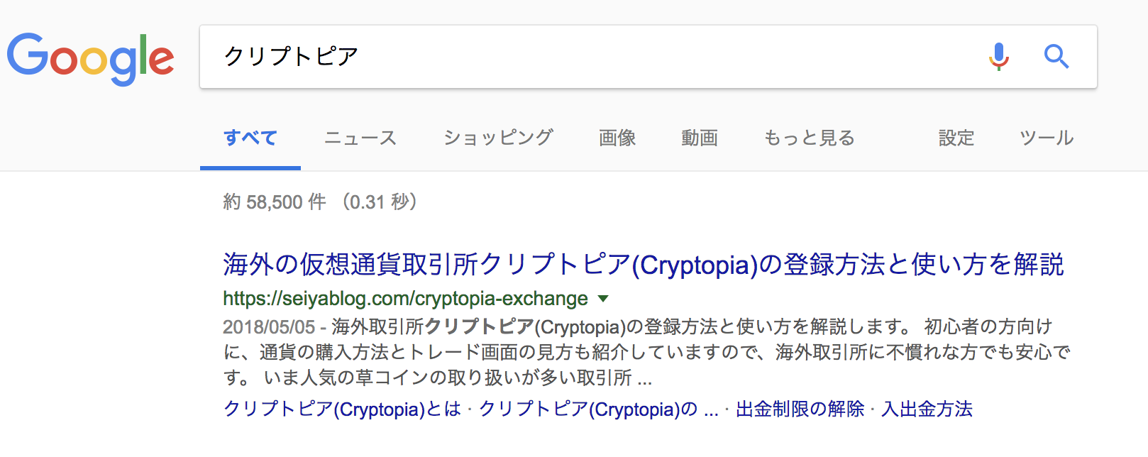Open the Cryptopia registration guide result title

643,265
